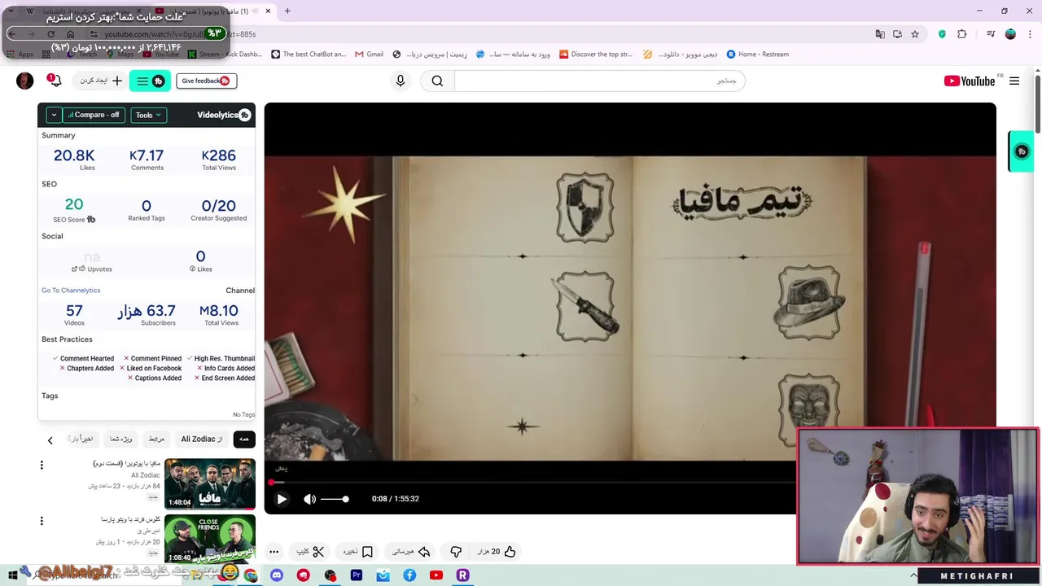Follow the Go To Channelytics link
The image size is (1042, 586).
tap(71, 291)
